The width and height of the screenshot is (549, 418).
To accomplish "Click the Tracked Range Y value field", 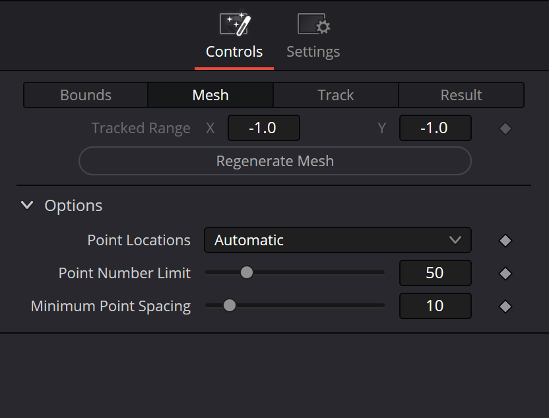I will point(436,128).
